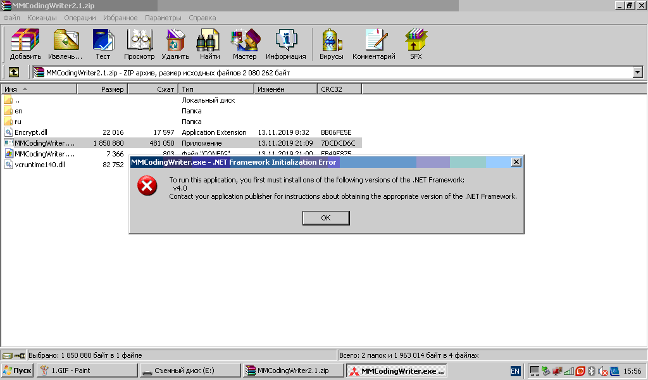Click the 'Всего: 2 папок' status text
648x380 pixels.
409,355
